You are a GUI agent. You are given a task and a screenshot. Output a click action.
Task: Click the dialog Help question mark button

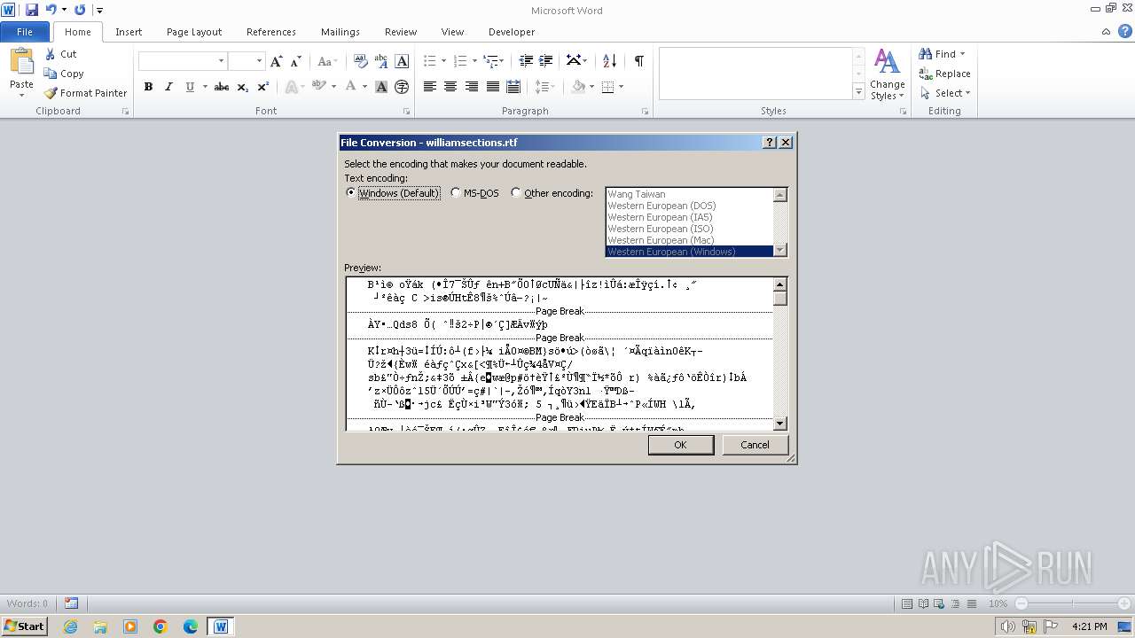(770, 143)
